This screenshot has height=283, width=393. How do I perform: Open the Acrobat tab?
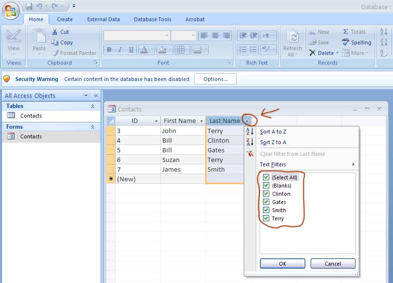(195, 19)
